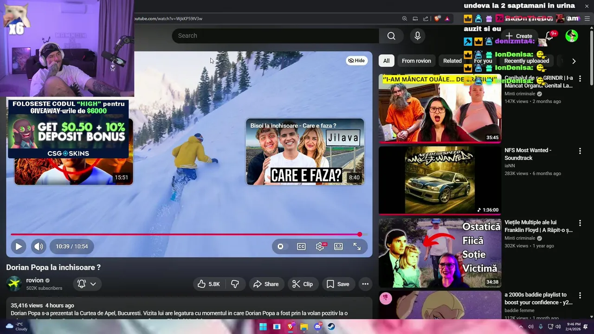The image size is (594, 334).
Task: Click the Create button
Action: (x=519, y=36)
